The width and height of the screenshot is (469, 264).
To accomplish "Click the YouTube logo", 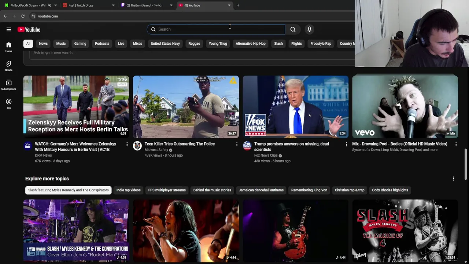I will (29, 29).
